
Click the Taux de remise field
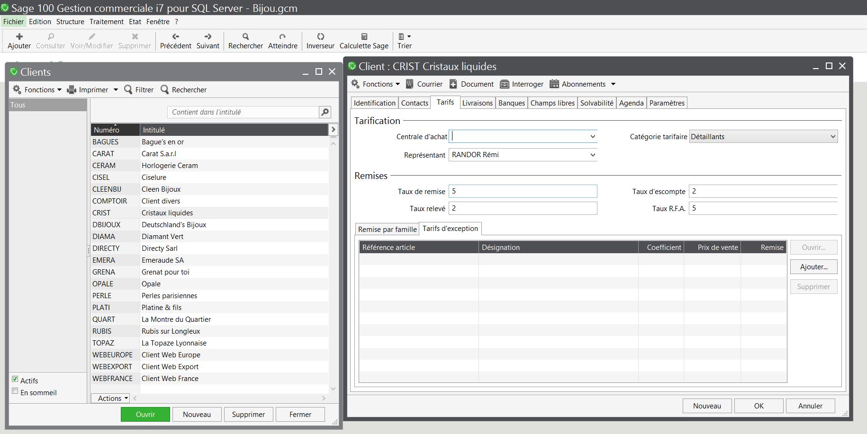[523, 191]
